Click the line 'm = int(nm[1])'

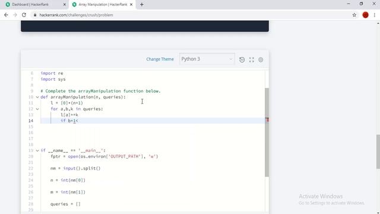click(68, 192)
